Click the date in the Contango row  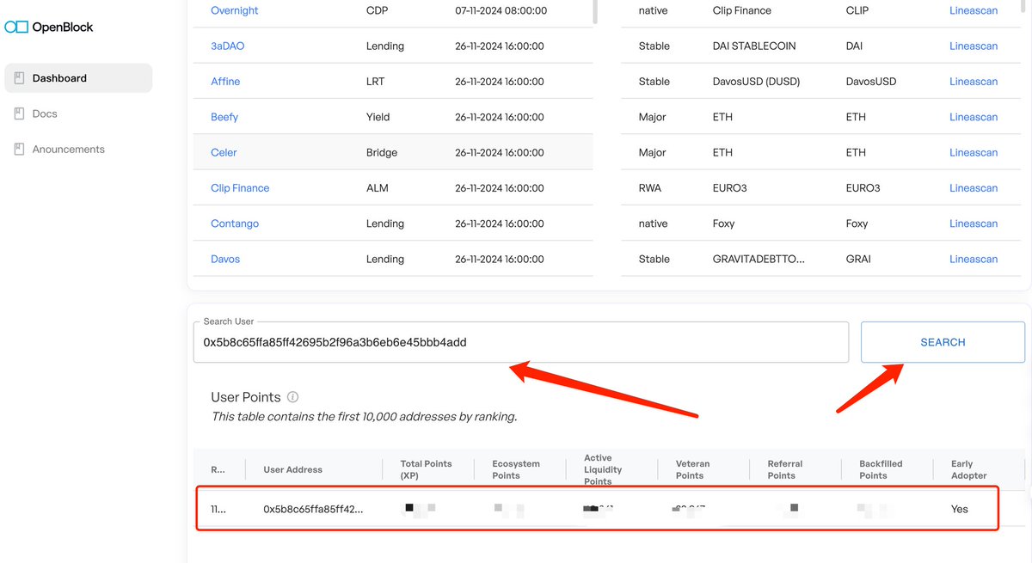point(500,223)
